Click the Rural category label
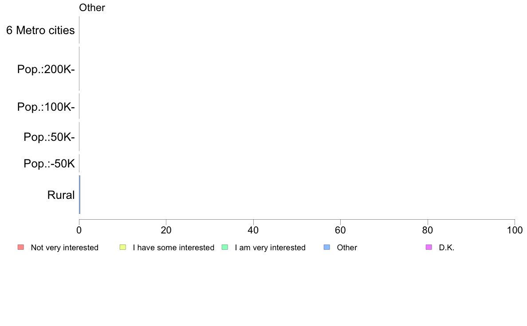 (x=61, y=195)
